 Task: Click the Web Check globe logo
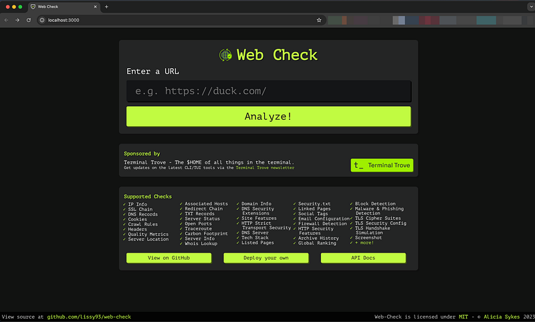(225, 55)
